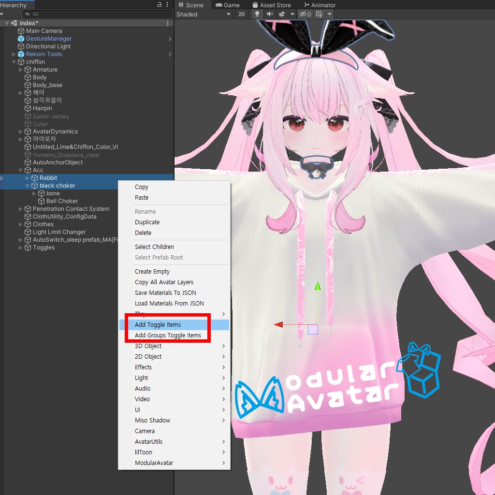Viewport: 495px width, 495px height.
Task: Open GestureManager prefab via chevron
Action: click(170, 39)
